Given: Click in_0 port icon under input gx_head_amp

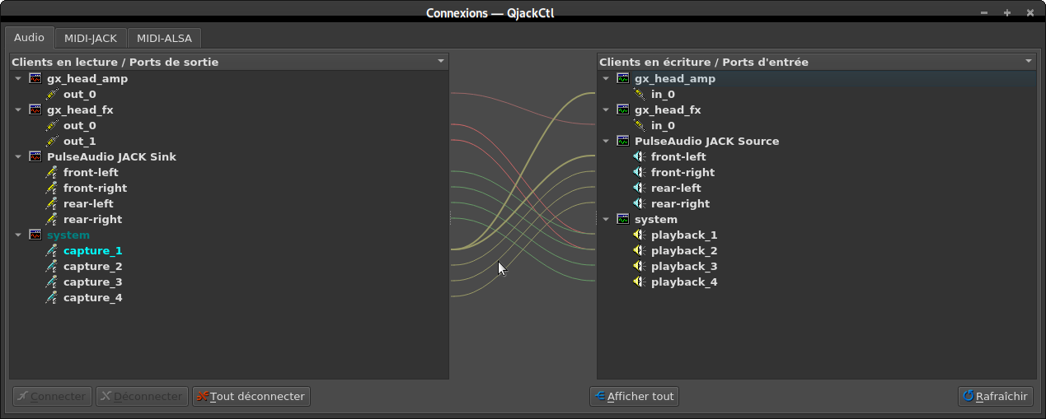Looking at the screenshot, I should coord(640,95).
